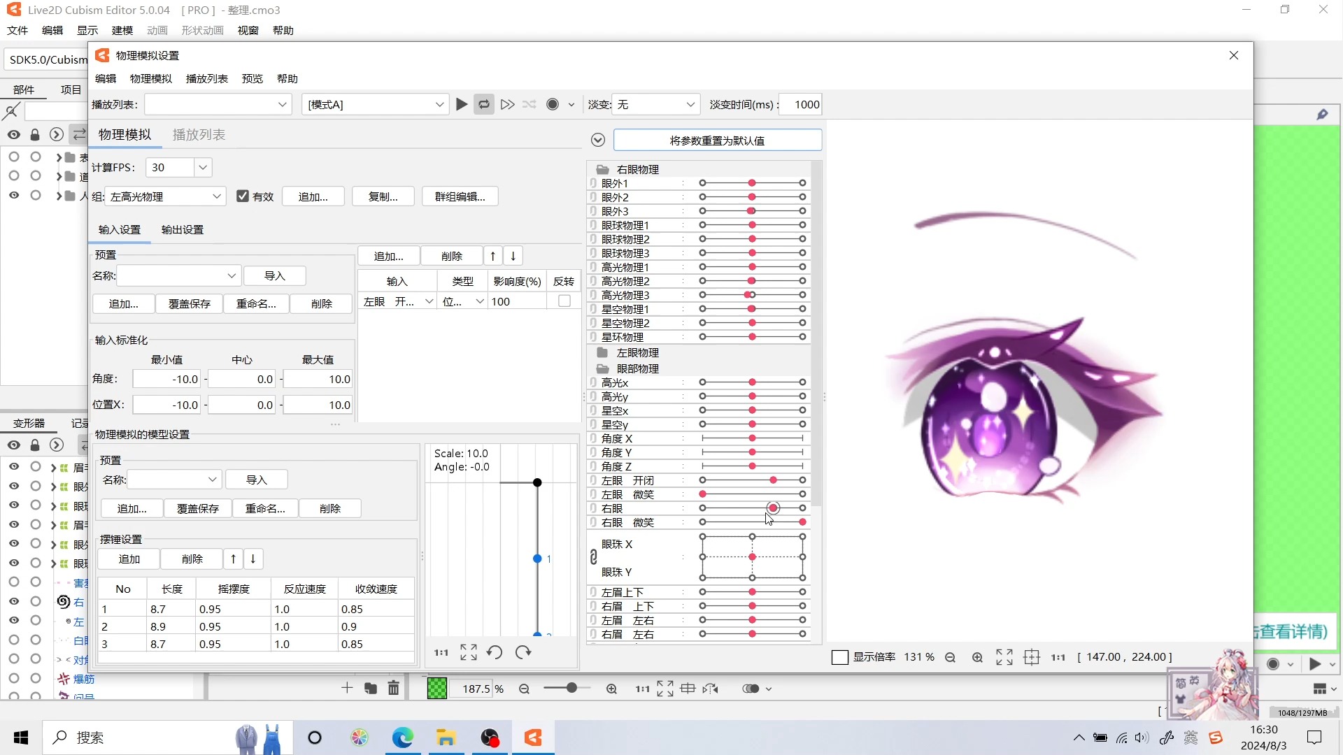This screenshot has width=1343, height=755.
Task: Click the 左眼 开闭 parameter slider
Action: pyautogui.click(x=752, y=480)
